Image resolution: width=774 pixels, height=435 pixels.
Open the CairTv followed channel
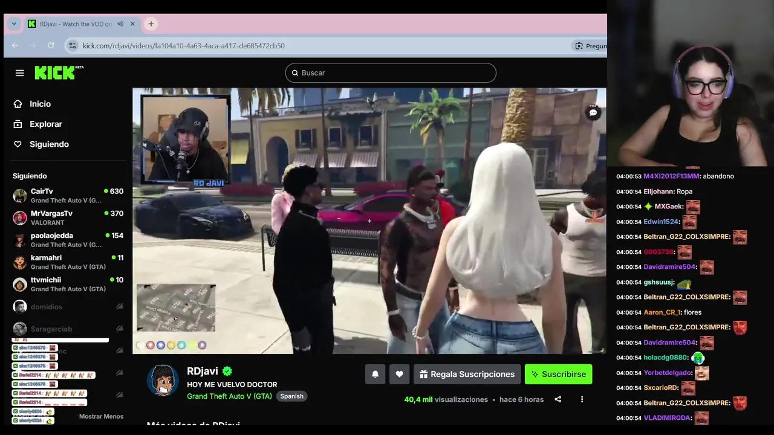[68, 196]
